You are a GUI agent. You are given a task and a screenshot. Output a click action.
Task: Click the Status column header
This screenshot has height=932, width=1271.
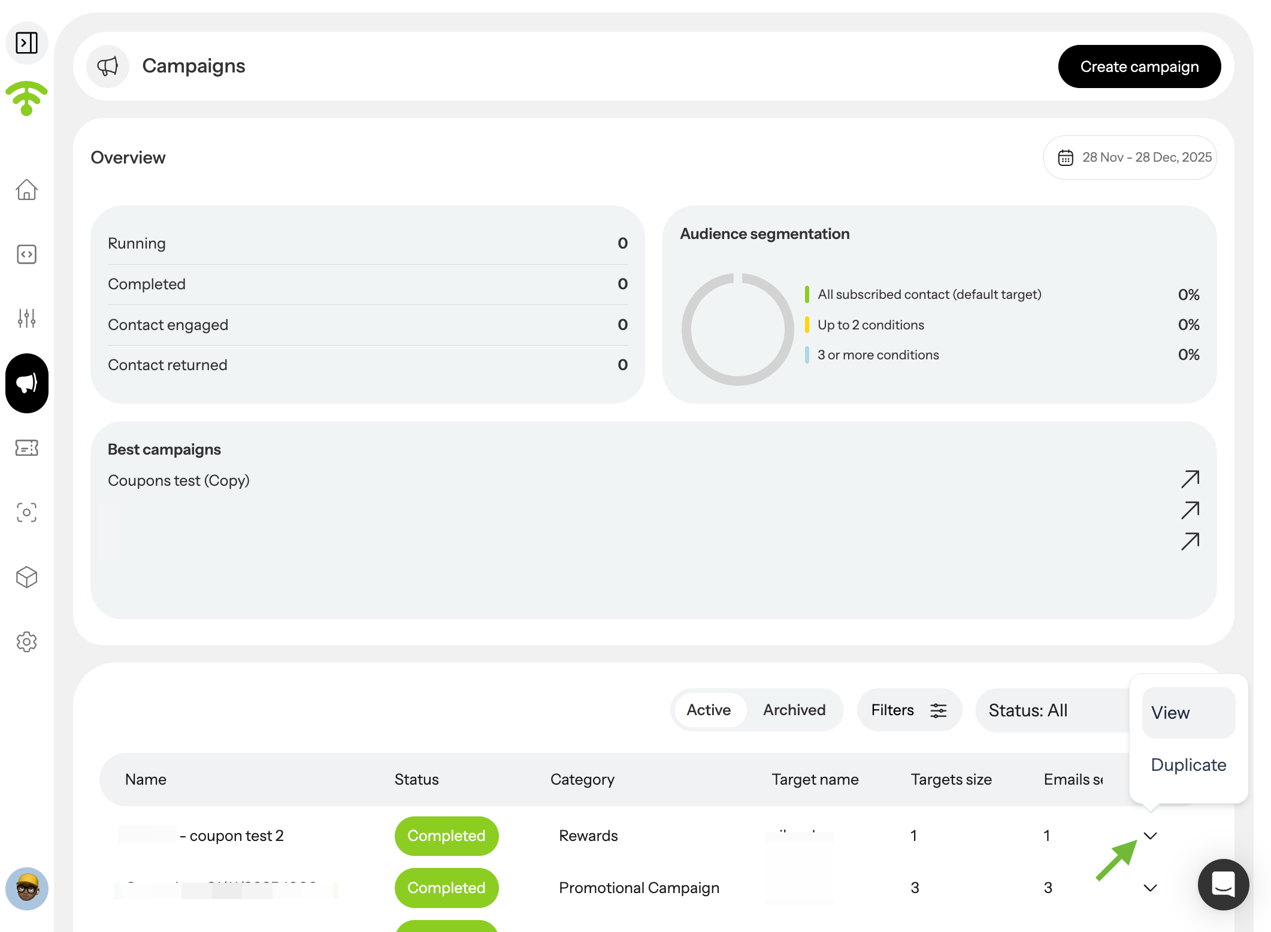tap(416, 779)
